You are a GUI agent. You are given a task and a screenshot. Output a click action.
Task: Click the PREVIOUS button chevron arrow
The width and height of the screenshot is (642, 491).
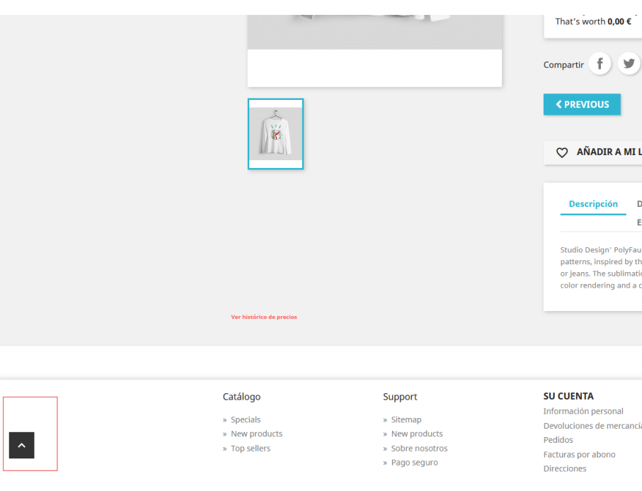[558, 105]
